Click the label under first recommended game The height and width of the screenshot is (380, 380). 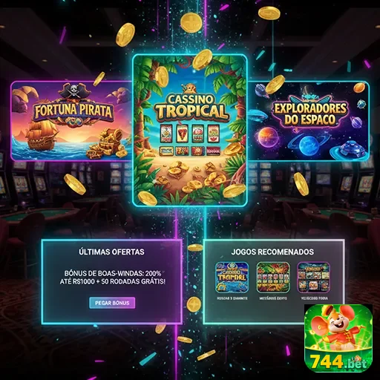tap(232, 298)
